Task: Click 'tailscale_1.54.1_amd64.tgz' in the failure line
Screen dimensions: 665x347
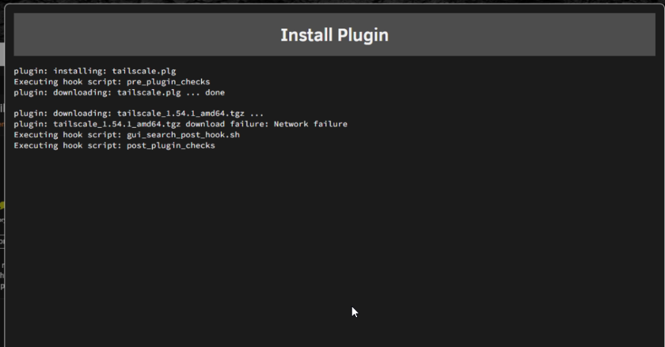Action: (x=116, y=124)
